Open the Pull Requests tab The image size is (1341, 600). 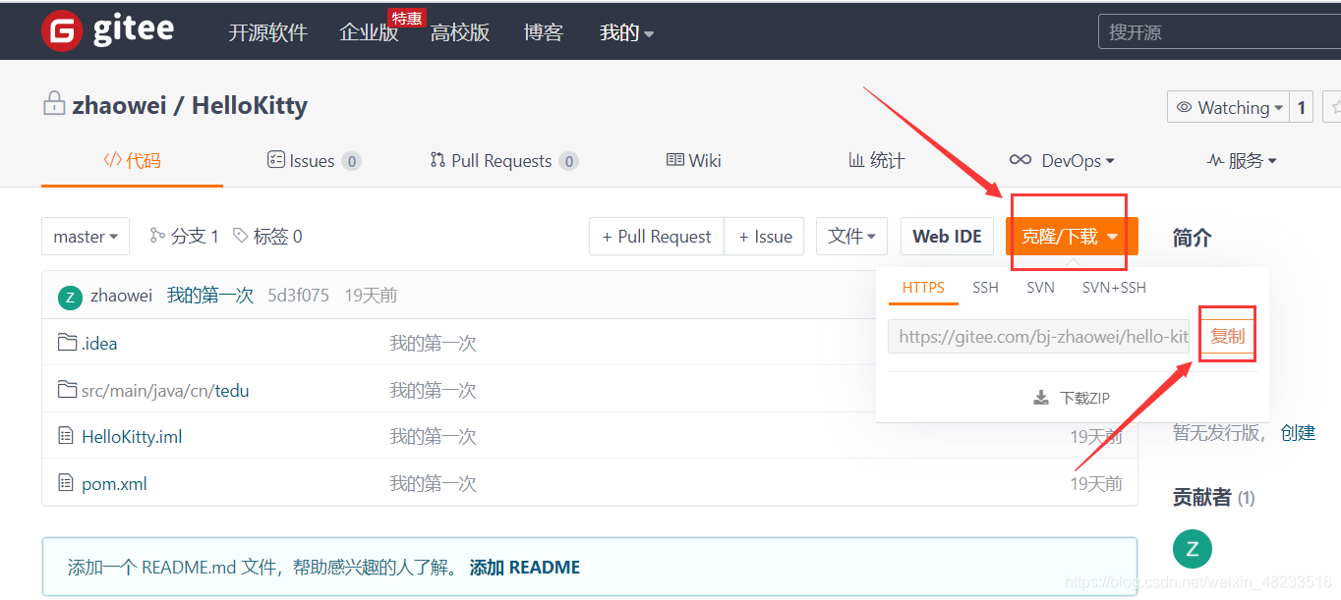[503, 160]
